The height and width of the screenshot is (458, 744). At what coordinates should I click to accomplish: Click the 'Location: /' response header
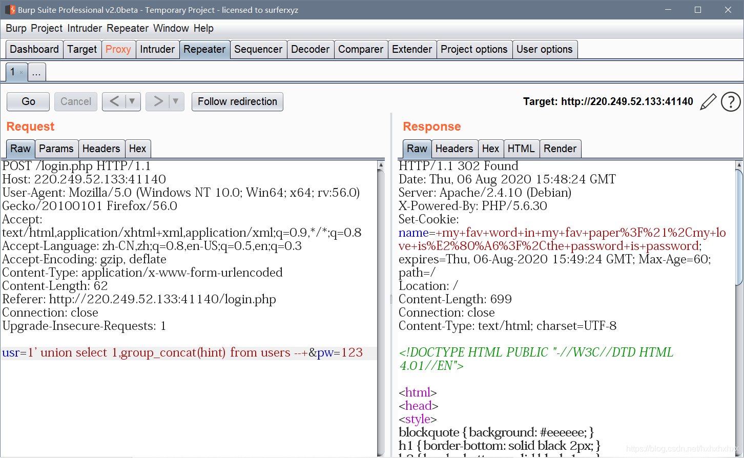click(x=428, y=286)
